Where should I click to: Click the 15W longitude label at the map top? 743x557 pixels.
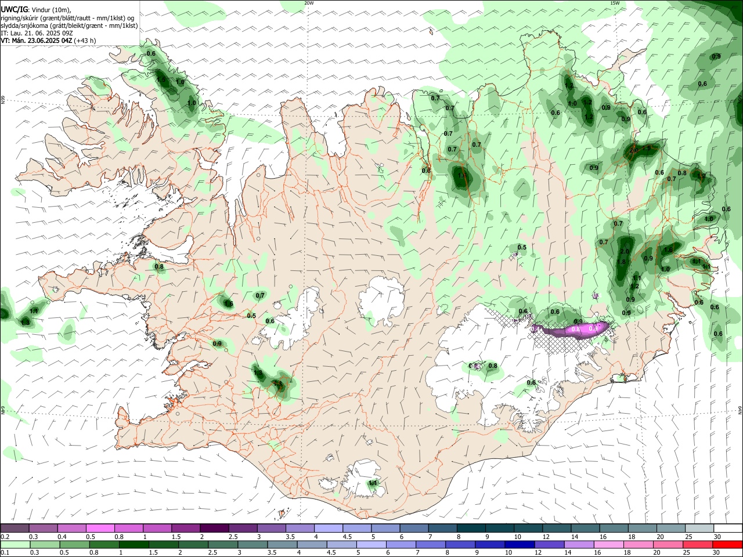click(615, 3)
